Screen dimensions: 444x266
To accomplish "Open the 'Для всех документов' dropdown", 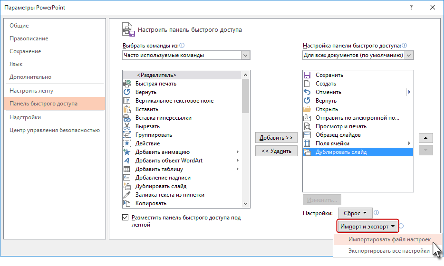I will click(409, 55).
